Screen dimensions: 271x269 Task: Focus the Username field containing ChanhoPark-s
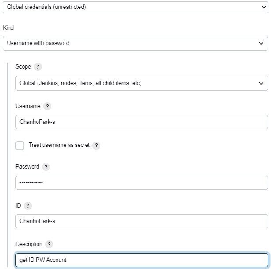tap(142, 122)
